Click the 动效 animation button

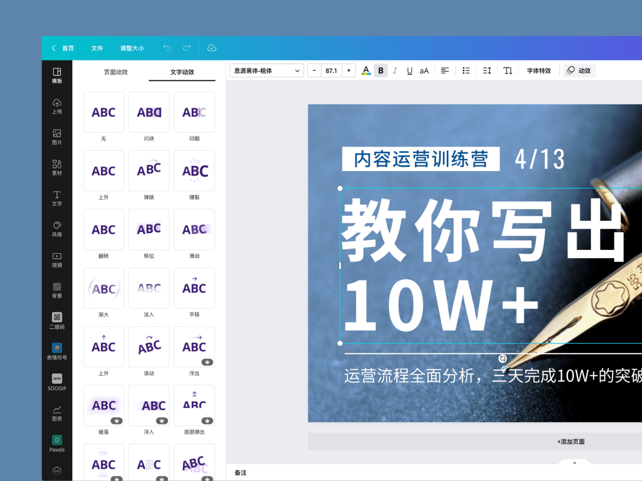click(x=579, y=71)
